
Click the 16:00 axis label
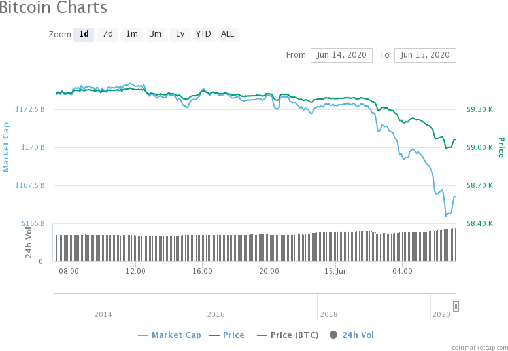tap(202, 271)
